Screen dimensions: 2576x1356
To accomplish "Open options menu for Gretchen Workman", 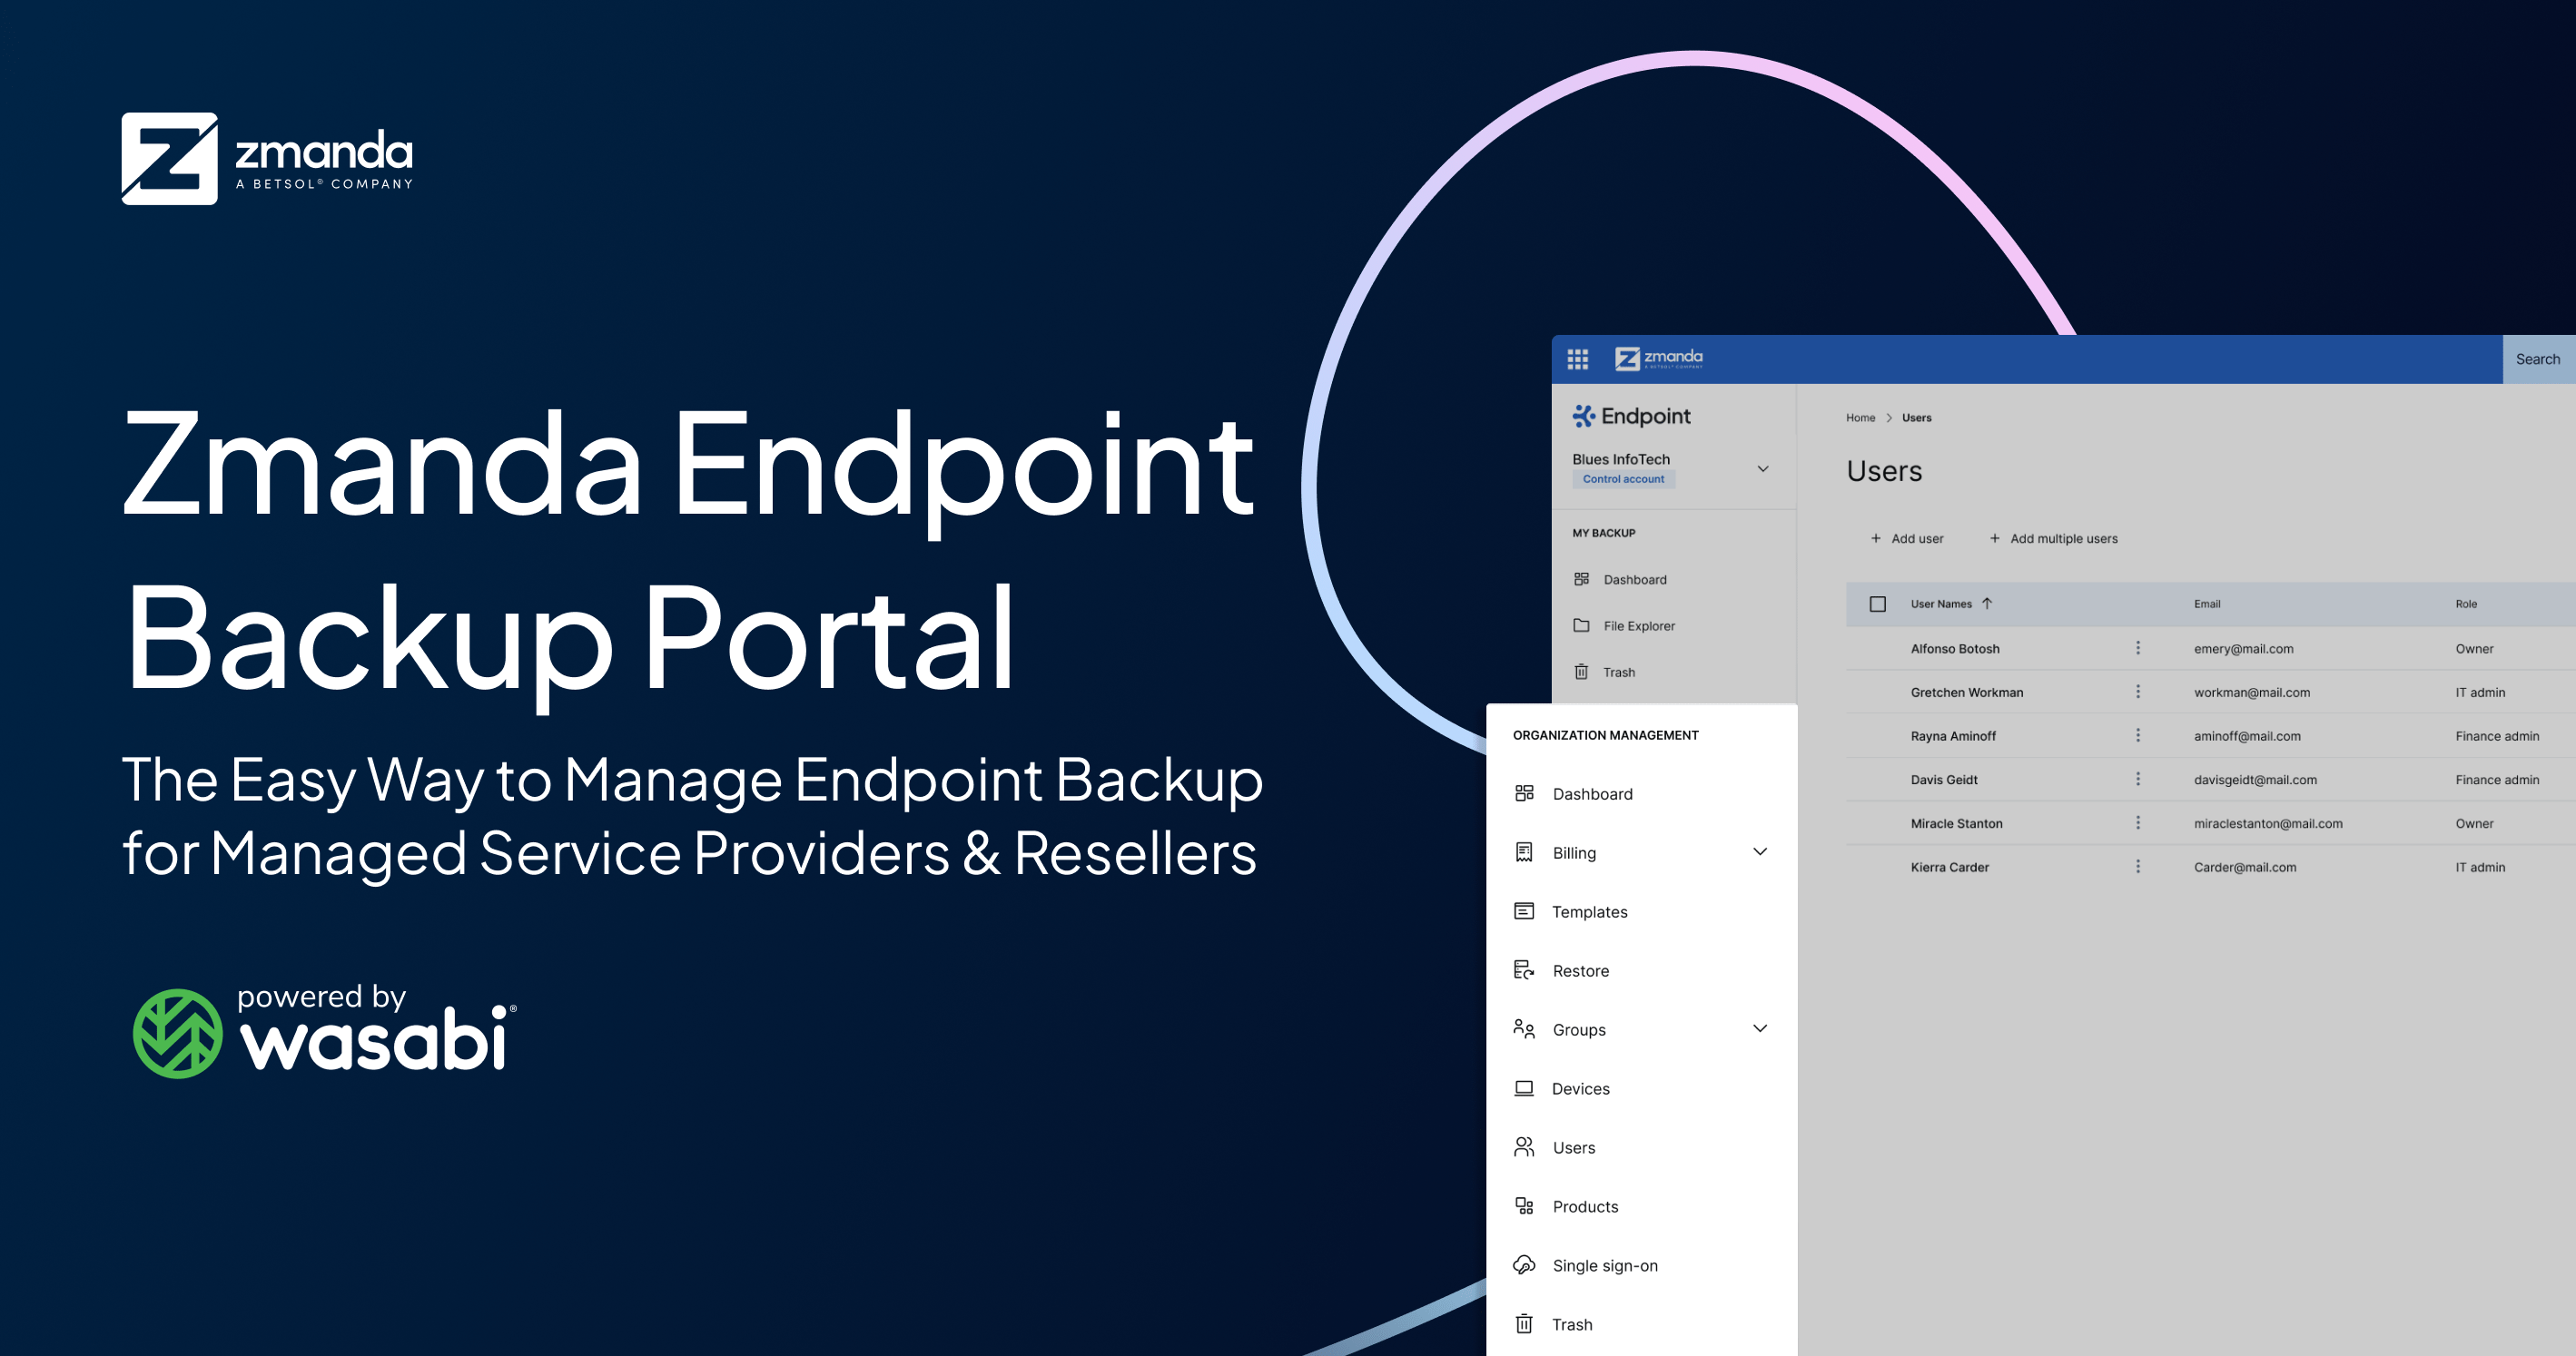I will pos(2138,693).
